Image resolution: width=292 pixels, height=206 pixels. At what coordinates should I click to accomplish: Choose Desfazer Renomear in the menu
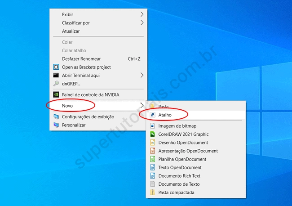[81, 58]
